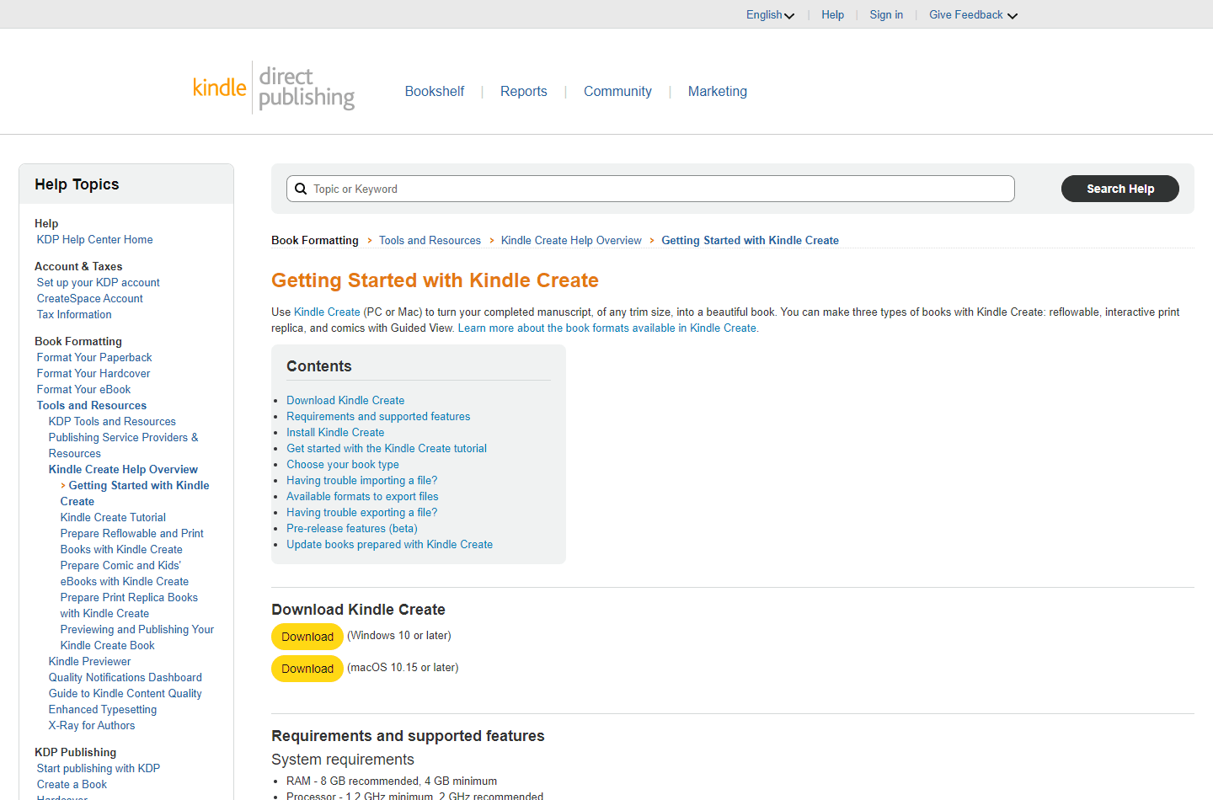Open Kindle Previewer sidebar link

coord(89,661)
